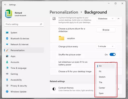Click the search magnifier icon
Viewport: 128px width, 99px height.
[x=41, y=24]
